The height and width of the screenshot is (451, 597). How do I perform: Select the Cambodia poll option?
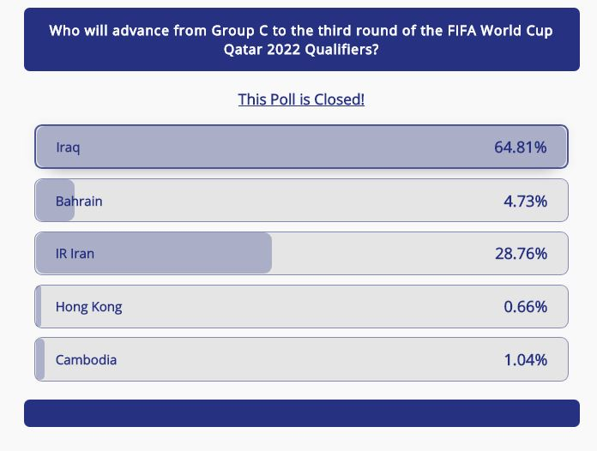tap(301, 359)
